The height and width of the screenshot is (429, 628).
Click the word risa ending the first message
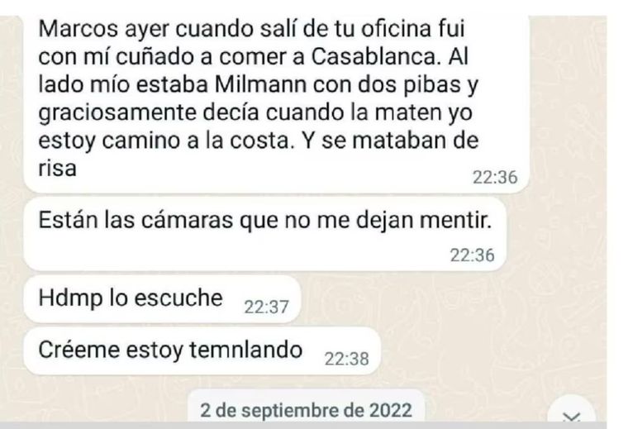[57, 169]
